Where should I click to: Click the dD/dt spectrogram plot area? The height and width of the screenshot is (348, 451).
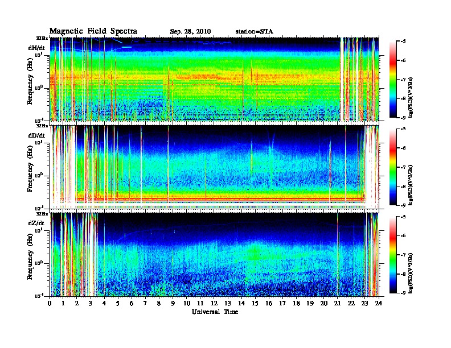click(x=214, y=167)
